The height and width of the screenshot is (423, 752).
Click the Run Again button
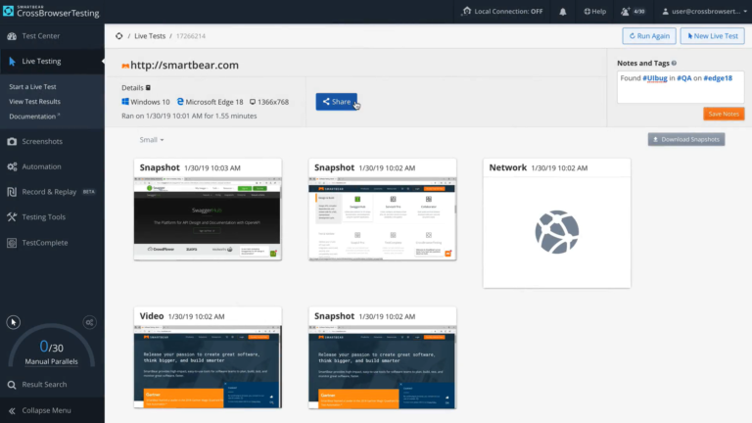point(649,36)
